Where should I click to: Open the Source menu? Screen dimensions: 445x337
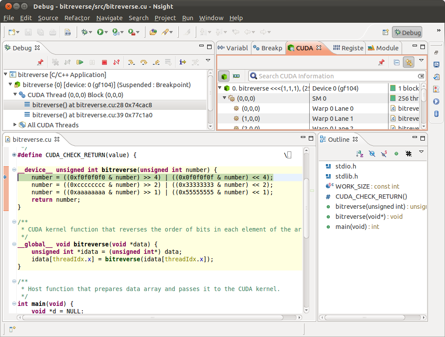point(48,18)
